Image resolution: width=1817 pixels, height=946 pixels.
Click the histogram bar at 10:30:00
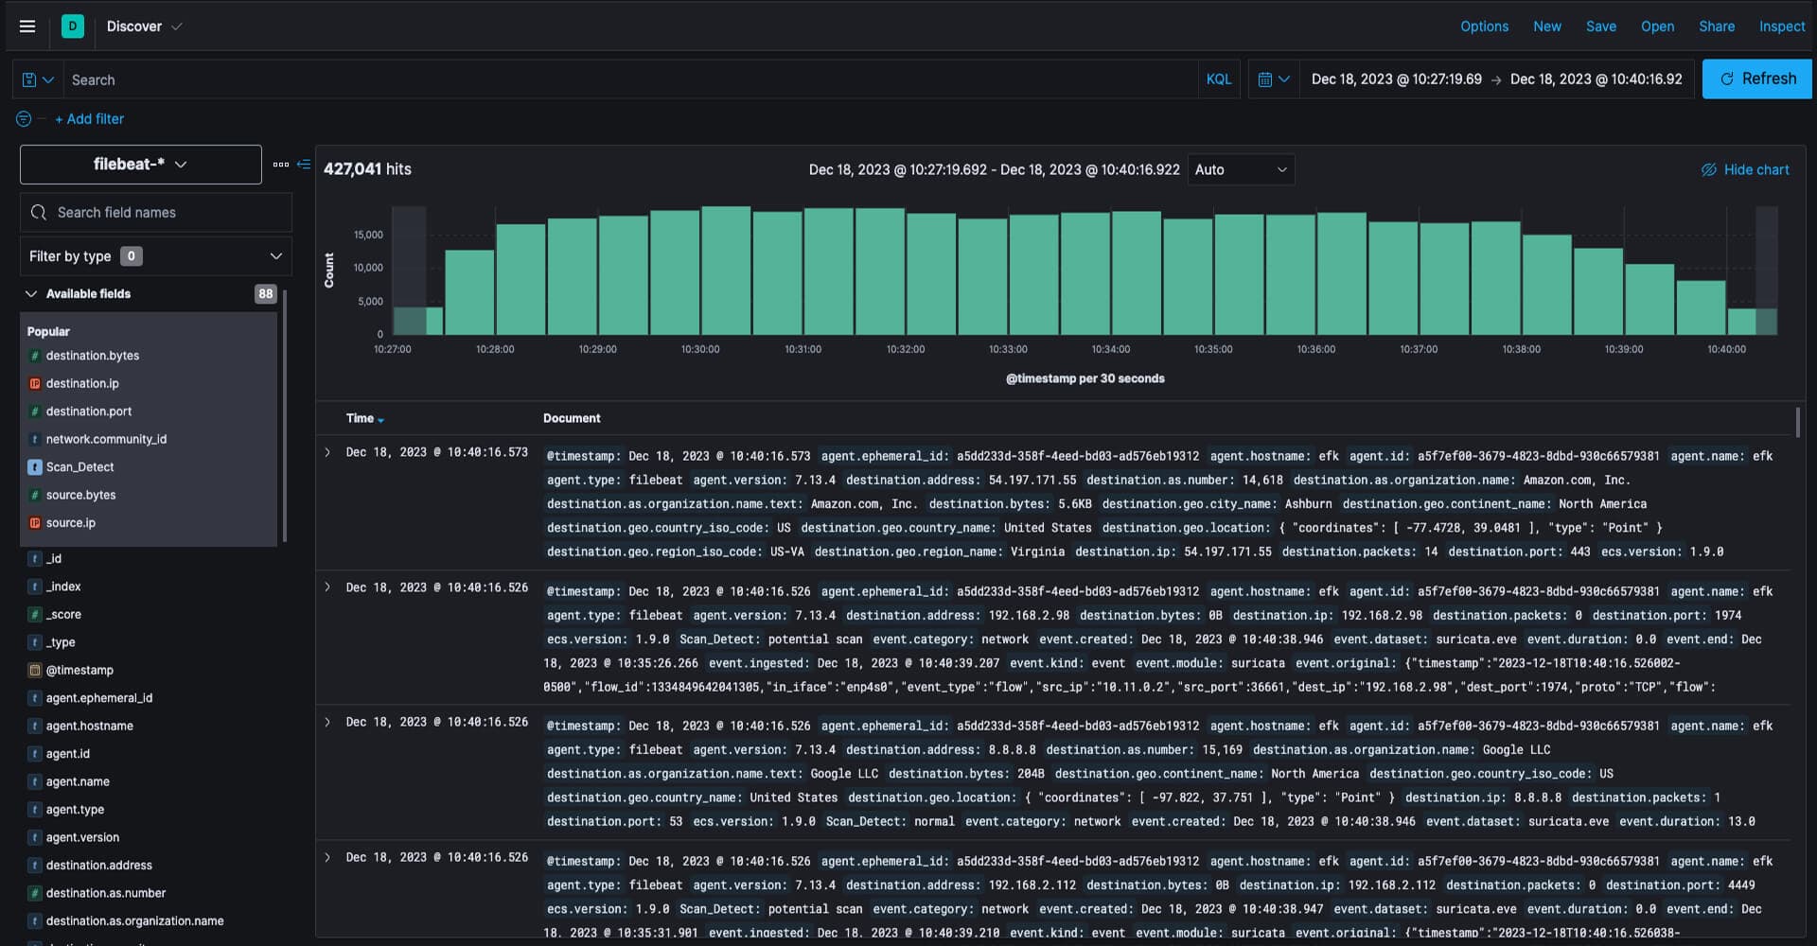725,271
